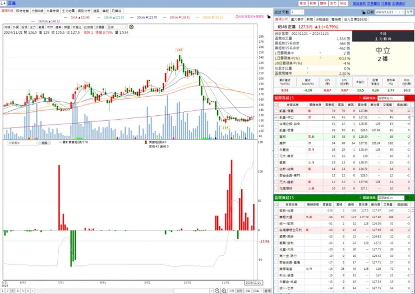Click the help icon beside 1日籌碼集中
This screenshot has width=415, height=294.
320,53
